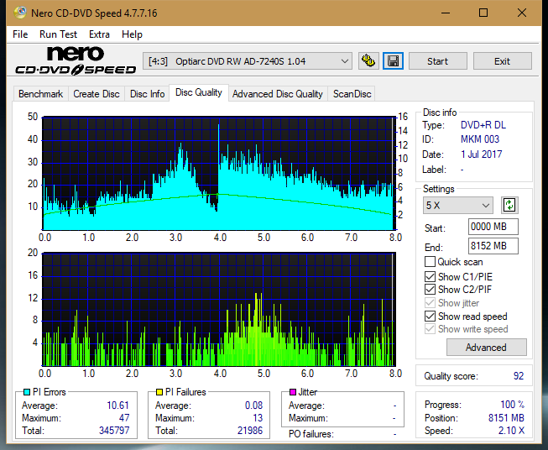Click the PI Failures graph area
This screenshot has height=450, width=548.
(219, 310)
